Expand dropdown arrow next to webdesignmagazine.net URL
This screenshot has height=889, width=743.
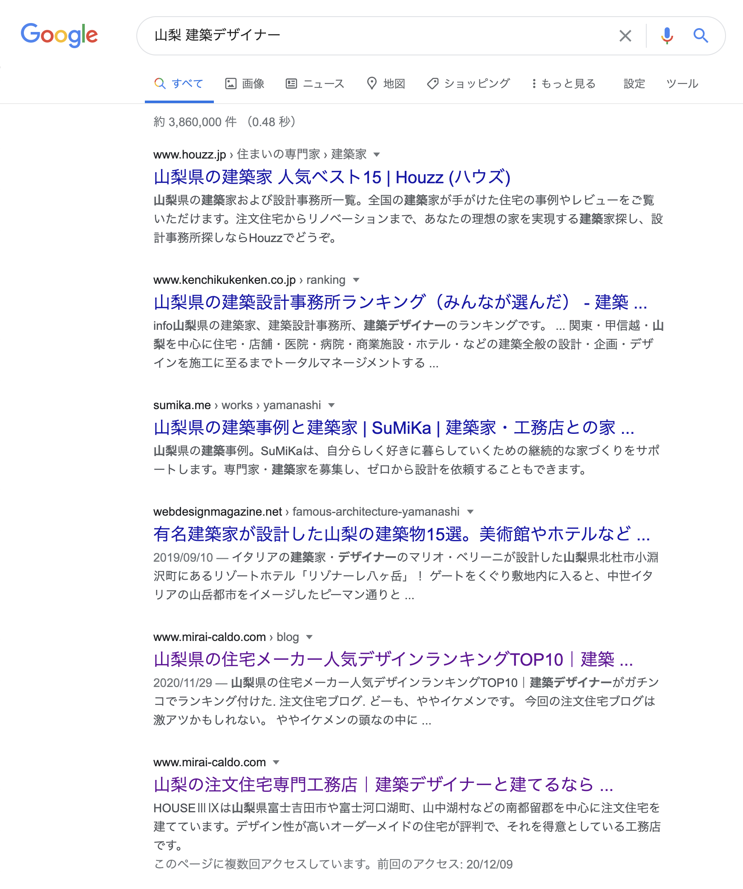(x=470, y=512)
